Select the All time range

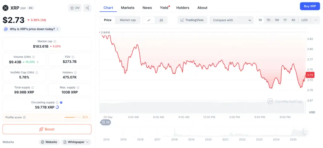coord(293,20)
